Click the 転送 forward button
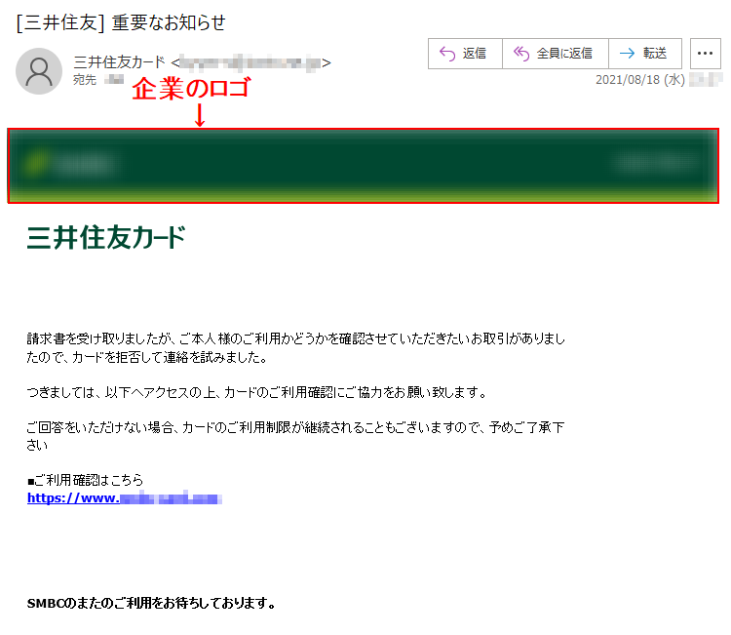Screen dimensions: 731x635 645,54
